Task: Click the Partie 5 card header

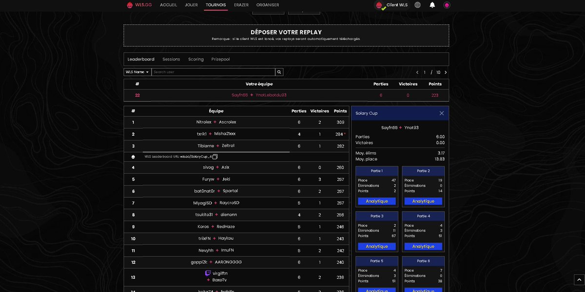Action: [377, 261]
